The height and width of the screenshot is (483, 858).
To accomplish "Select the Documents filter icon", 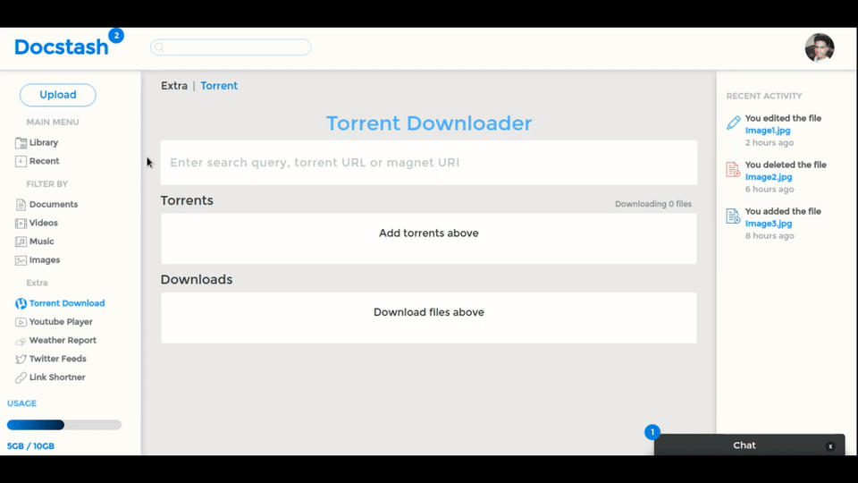I will point(21,205).
